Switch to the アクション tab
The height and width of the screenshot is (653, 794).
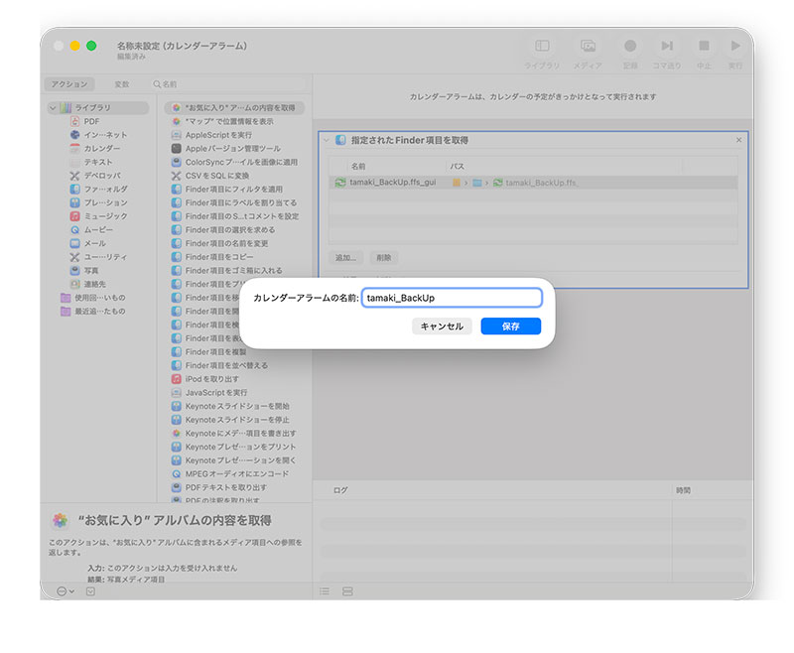pyautogui.click(x=69, y=84)
